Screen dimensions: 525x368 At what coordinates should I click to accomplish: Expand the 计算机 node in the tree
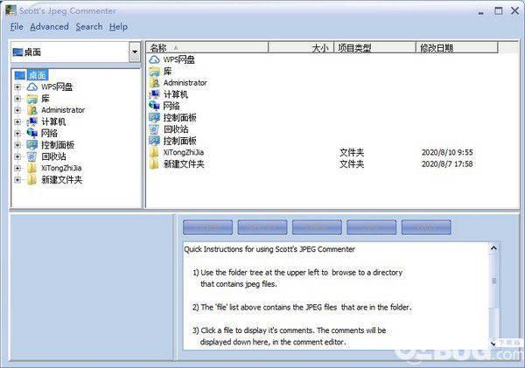17,122
